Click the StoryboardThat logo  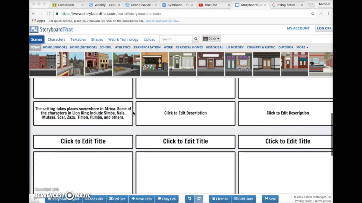tap(51, 29)
